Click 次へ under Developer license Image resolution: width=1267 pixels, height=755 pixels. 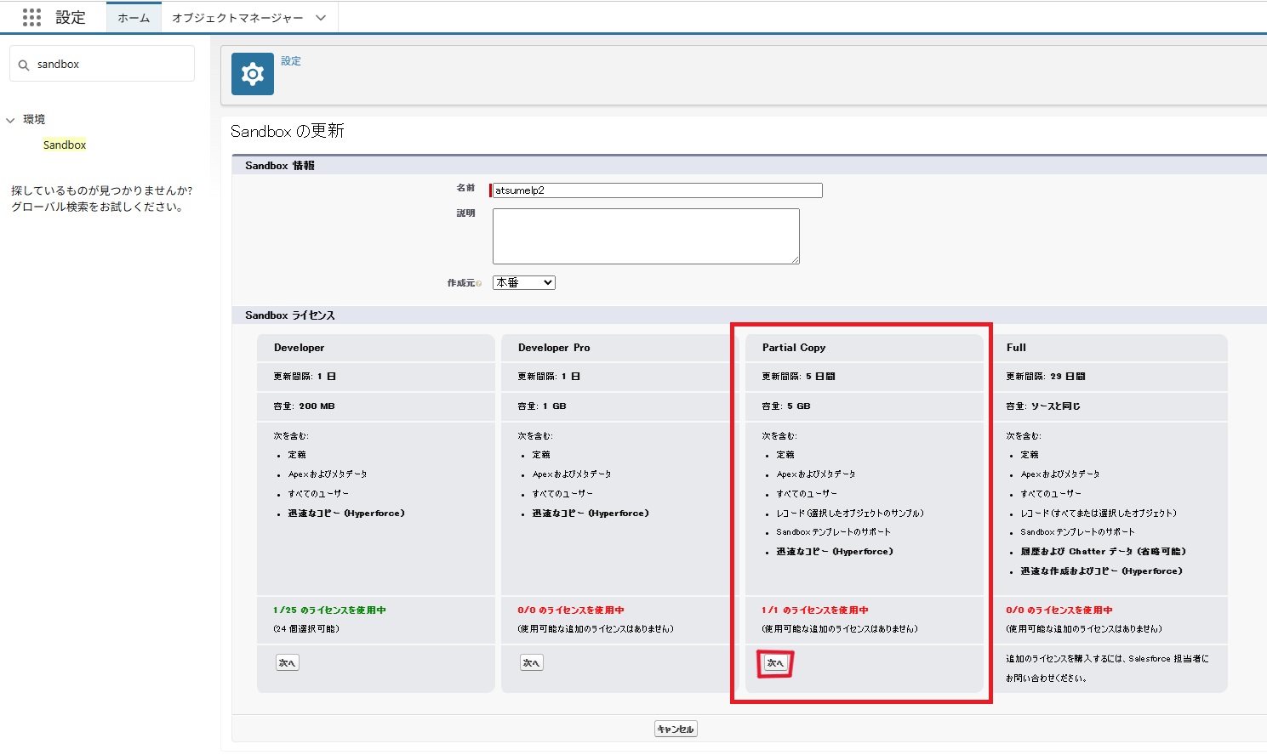(287, 662)
